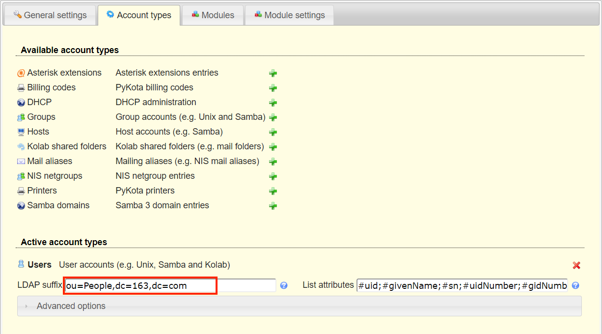602x334 pixels.
Task: Click the Users person icon
Action: click(21, 264)
